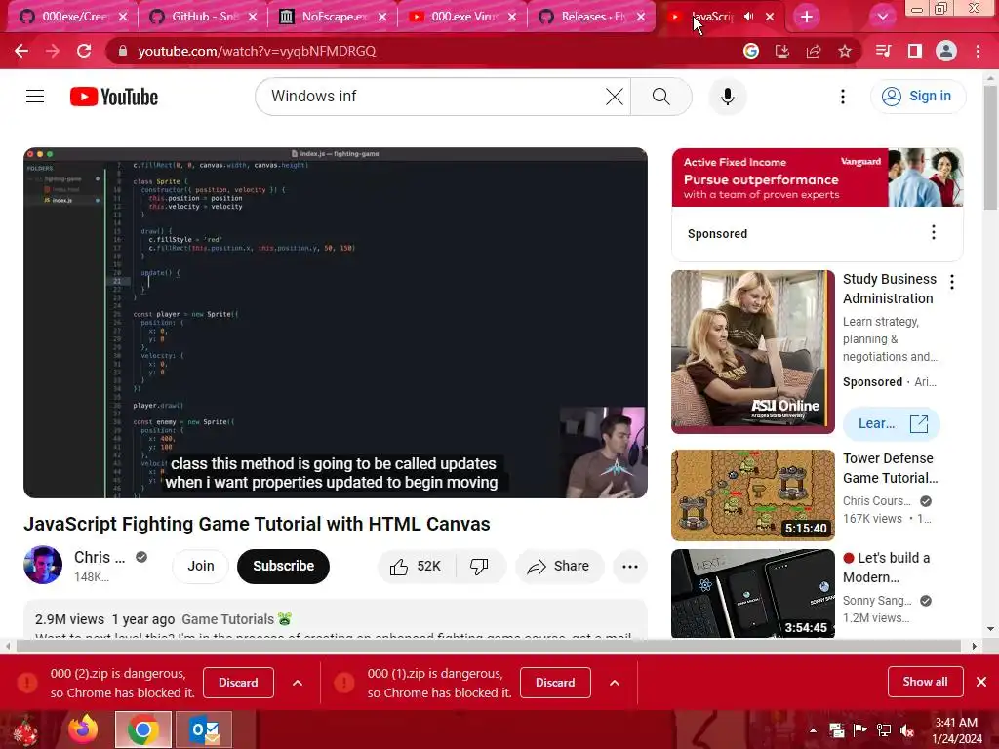The image size is (999, 749).
Task: Open more actions under the video
Action: (x=630, y=567)
